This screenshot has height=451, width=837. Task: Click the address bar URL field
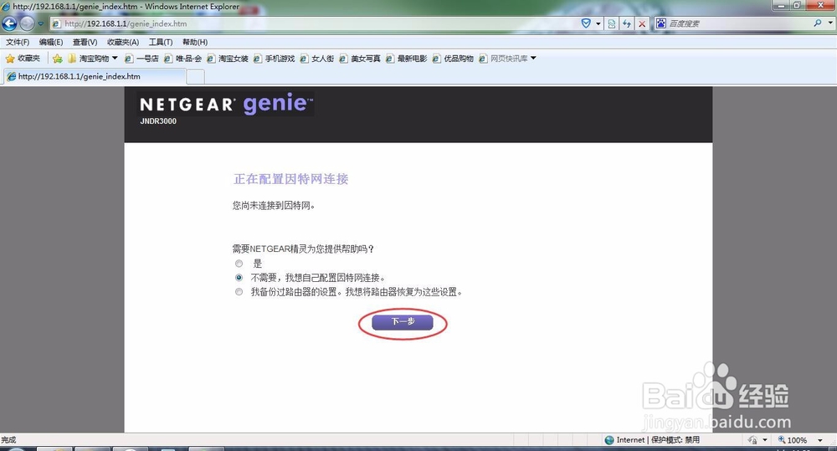(x=315, y=23)
